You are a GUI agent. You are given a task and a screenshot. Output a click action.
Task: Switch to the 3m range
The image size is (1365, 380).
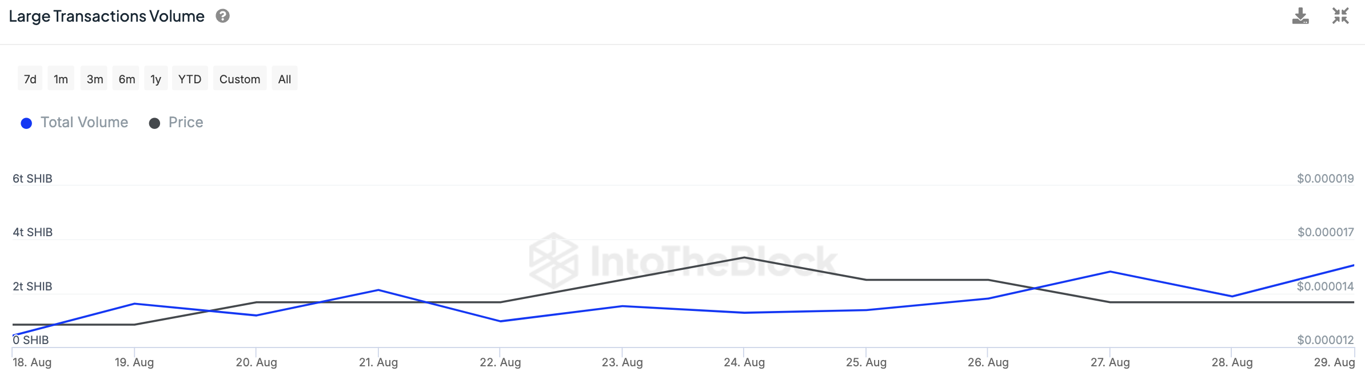[x=95, y=79]
